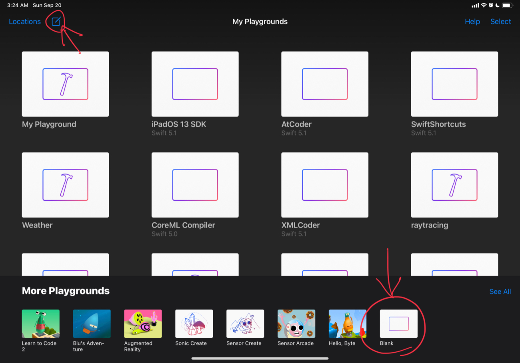Tap See All in More Playgrounds
The width and height of the screenshot is (520, 363).
pyautogui.click(x=500, y=291)
